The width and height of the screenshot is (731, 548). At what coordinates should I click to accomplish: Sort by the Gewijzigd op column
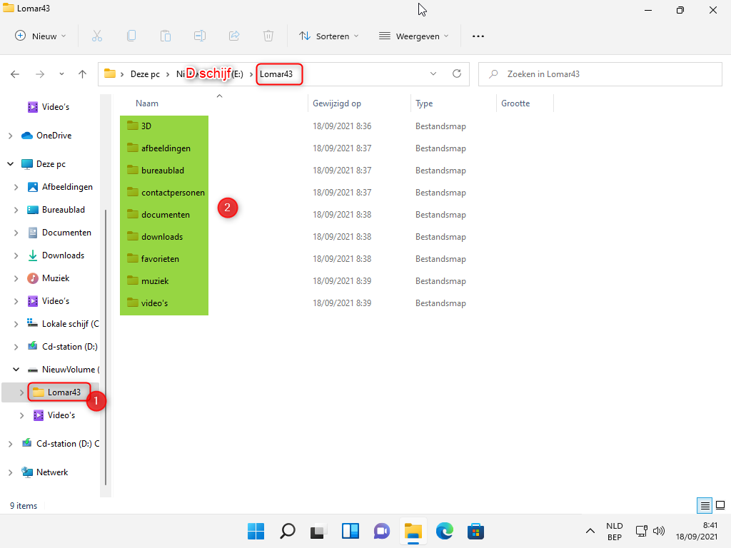[337, 103]
